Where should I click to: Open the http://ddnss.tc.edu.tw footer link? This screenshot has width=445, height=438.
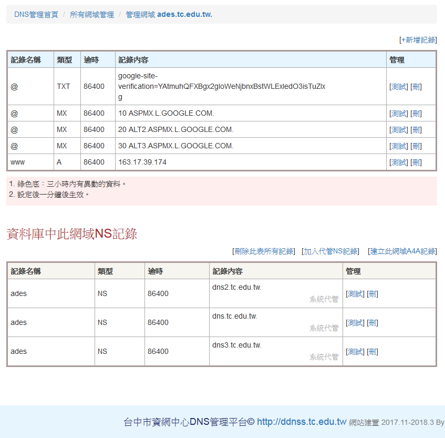[302, 422]
